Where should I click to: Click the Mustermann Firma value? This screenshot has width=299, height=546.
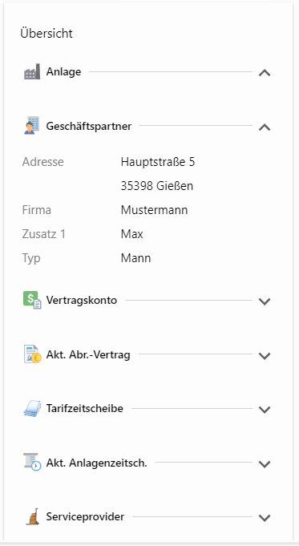point(154,210)
